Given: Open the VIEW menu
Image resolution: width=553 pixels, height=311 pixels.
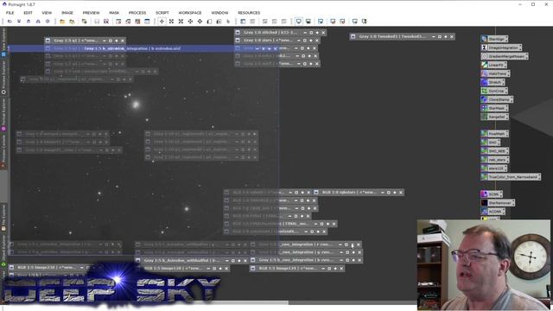Looking at the screenshot, I should [47, 13].
